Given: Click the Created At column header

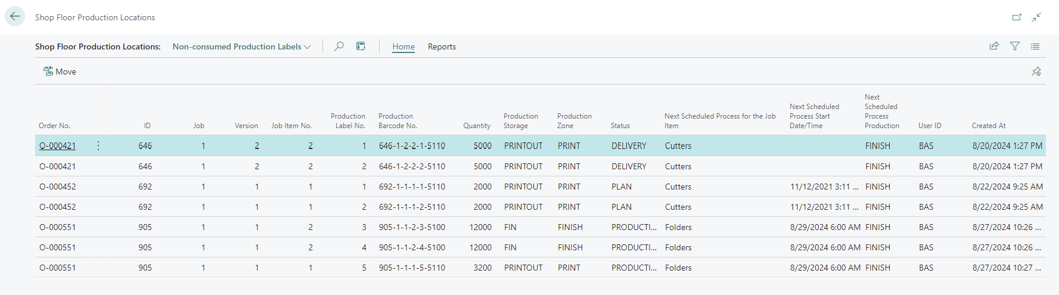Looking at the screenshot, I should 989,126.
